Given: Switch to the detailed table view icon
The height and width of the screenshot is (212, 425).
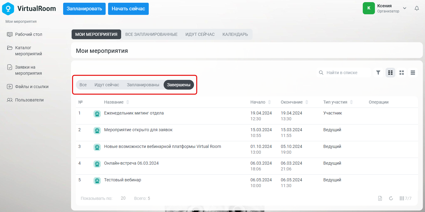Looking at the screenshot, I should pyautogui.click(x=390, y=73).
